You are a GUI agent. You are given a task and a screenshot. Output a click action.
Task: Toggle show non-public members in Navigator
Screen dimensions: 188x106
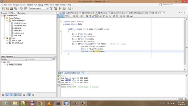(16, 95)
